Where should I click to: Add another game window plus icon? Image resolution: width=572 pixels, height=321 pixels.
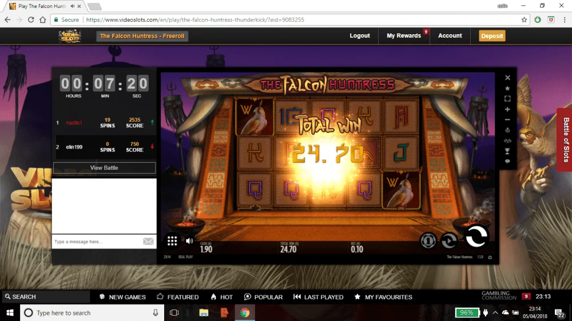pos(507,109)
